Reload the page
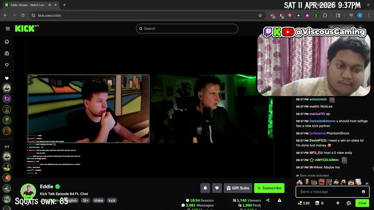The height and width of the screenshot is (210, 374). coord(23,15)
